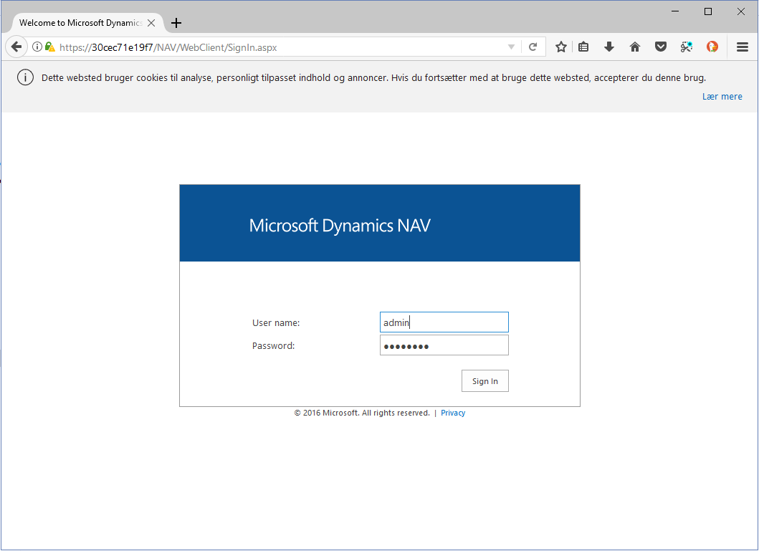Image resolution: width=759 pixels, height=551 pixels.
Task: Open the Firefox hamburger menu
Action: [743, 47]
